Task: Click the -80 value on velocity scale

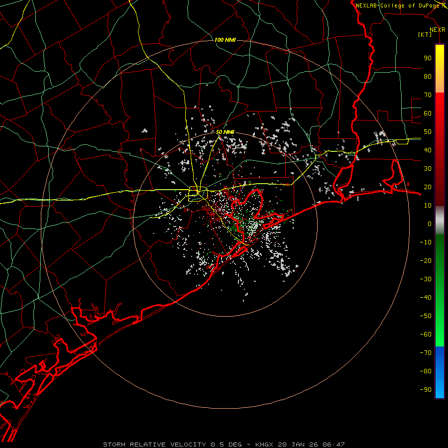Action: tap(426, 371)
